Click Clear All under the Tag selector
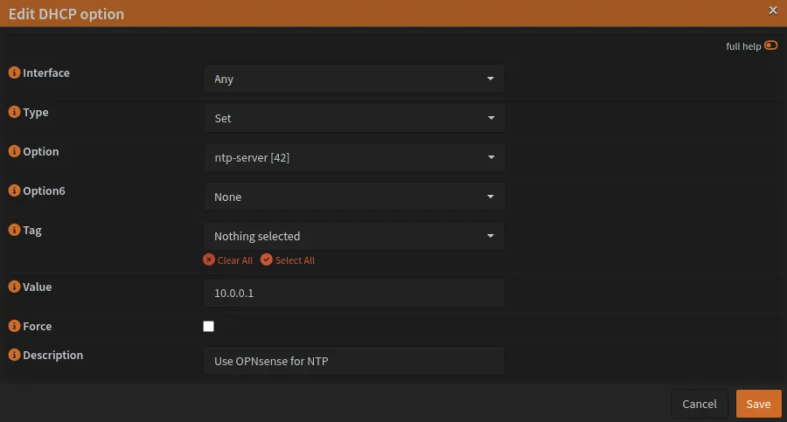 pyautogui.click(x=228, y=260)
